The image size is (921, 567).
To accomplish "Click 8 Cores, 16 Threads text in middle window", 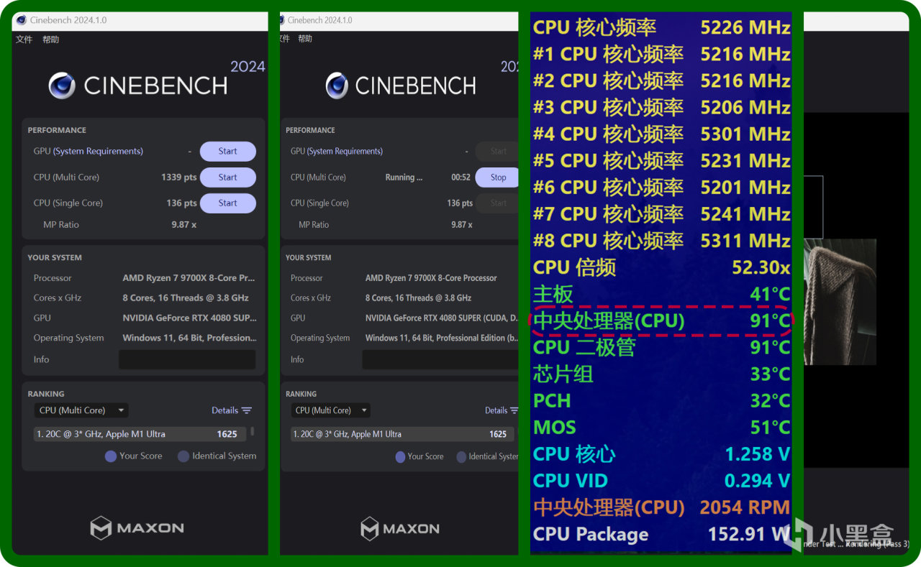I will [418, 298].
